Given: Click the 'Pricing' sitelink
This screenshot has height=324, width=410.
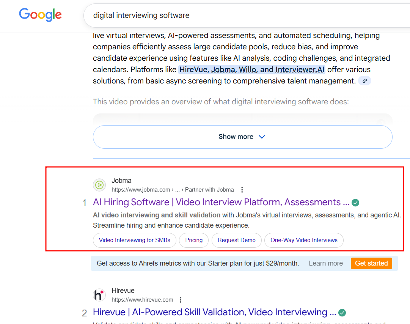Looking at the screenshot, I should click(x=194, y=240).
